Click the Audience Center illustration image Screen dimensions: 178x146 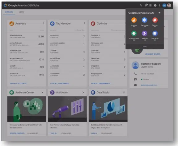coord(27,109)
